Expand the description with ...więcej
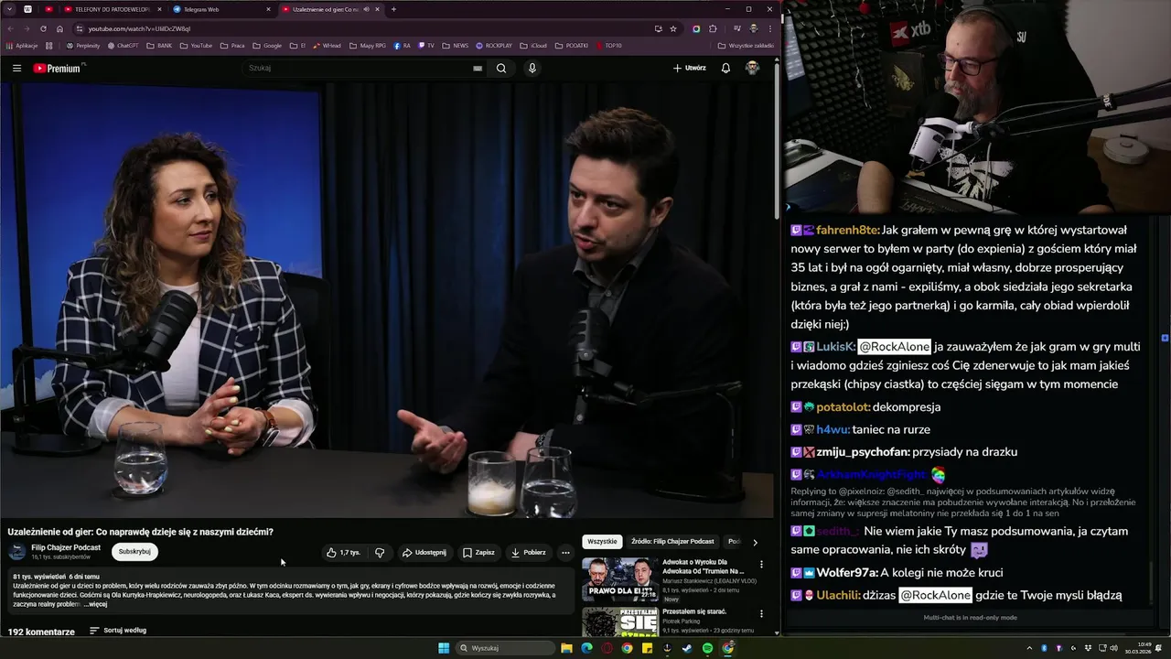This screenshot has height=659, width=1171. pos(95,604)
